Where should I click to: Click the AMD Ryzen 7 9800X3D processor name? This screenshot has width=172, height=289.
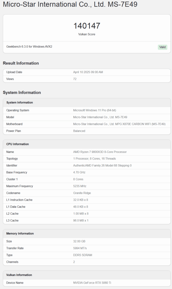coord(100,152)
